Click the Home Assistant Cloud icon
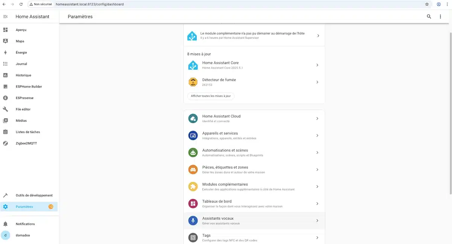452x244 pixels. click(x=193, y=118)
